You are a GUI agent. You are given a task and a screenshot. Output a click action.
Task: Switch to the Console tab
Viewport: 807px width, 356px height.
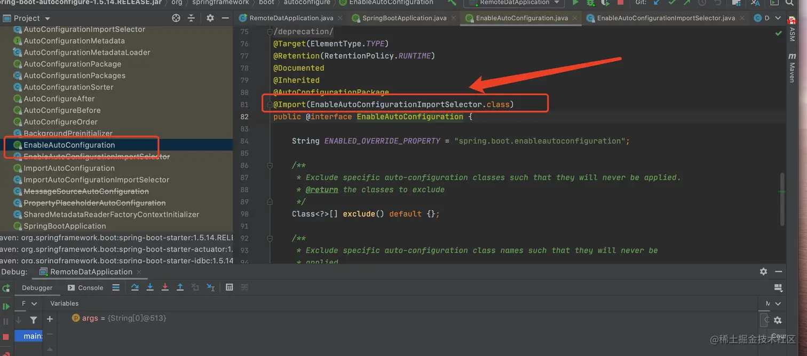85,288
